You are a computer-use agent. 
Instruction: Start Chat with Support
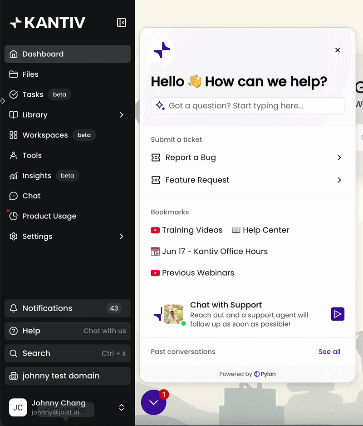[248, 314]
